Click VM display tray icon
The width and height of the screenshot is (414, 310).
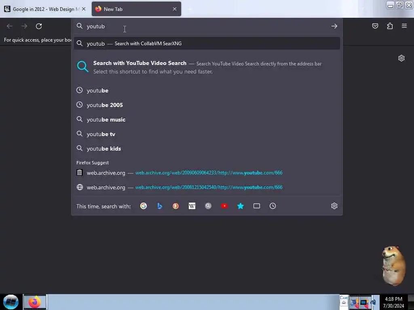pos(364,302)
